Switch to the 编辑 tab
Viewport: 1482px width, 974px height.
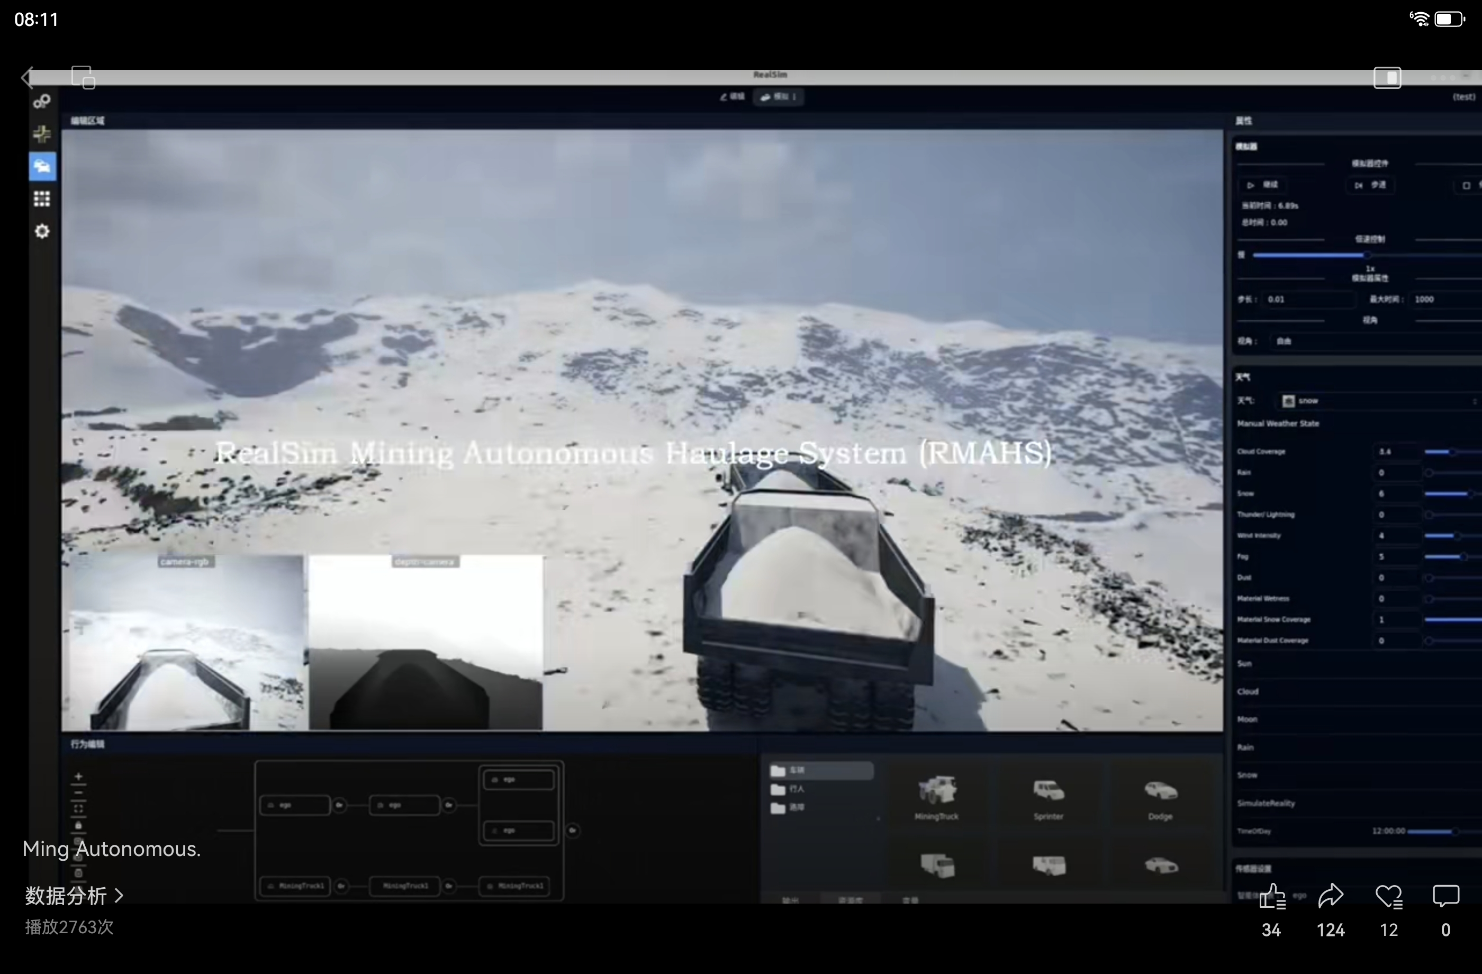coord(733,96)
